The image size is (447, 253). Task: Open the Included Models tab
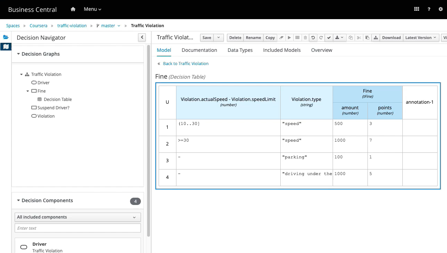282,50
